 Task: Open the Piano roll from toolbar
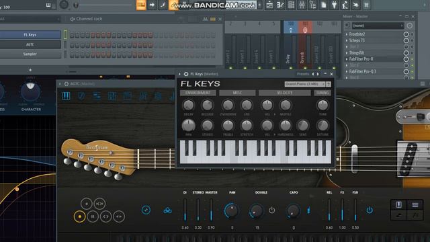pos(280,5)
